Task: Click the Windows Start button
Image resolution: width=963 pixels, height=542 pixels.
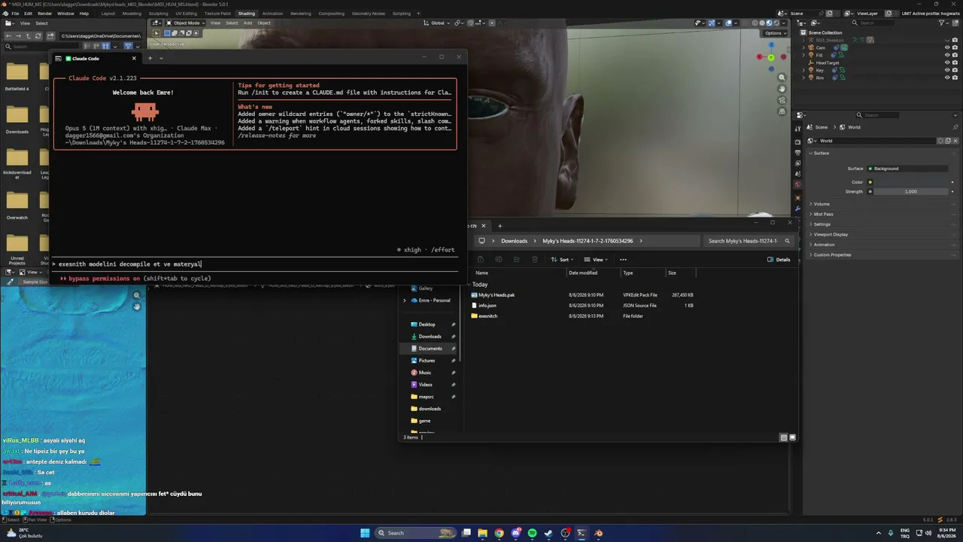Action: click(x=365, y=533)
